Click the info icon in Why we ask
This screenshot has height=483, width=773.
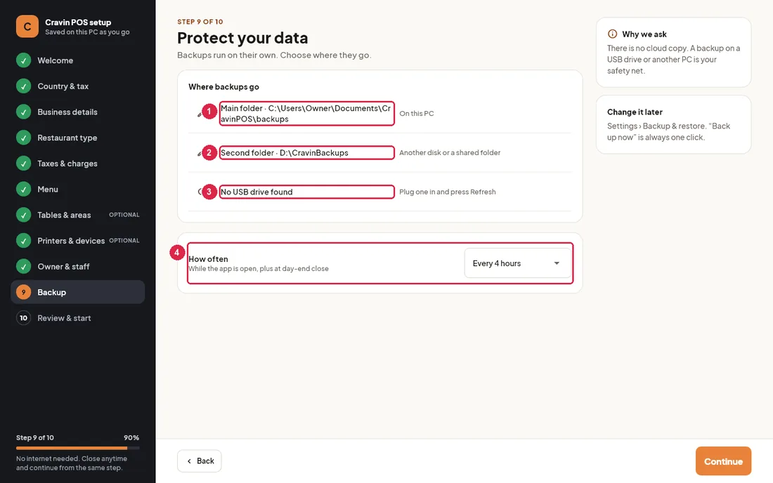click(612, 34)
